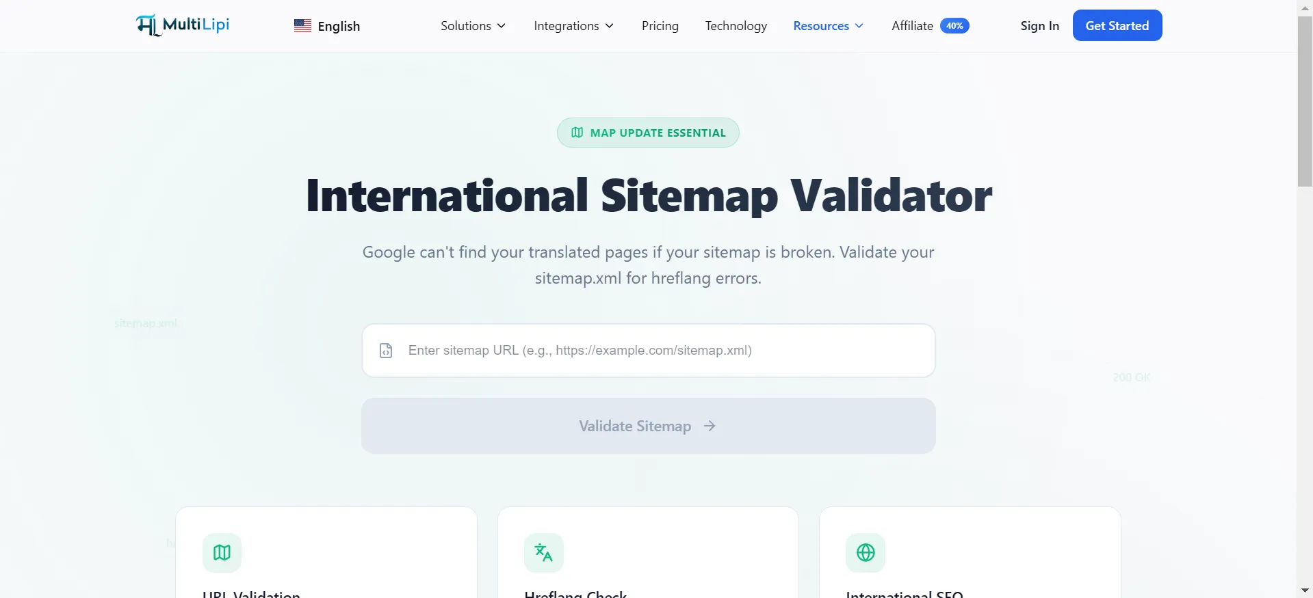Click the map icon in the Map Update Essential badge
This screenshot has width=1313, height=598.
[x=577, y=133]
